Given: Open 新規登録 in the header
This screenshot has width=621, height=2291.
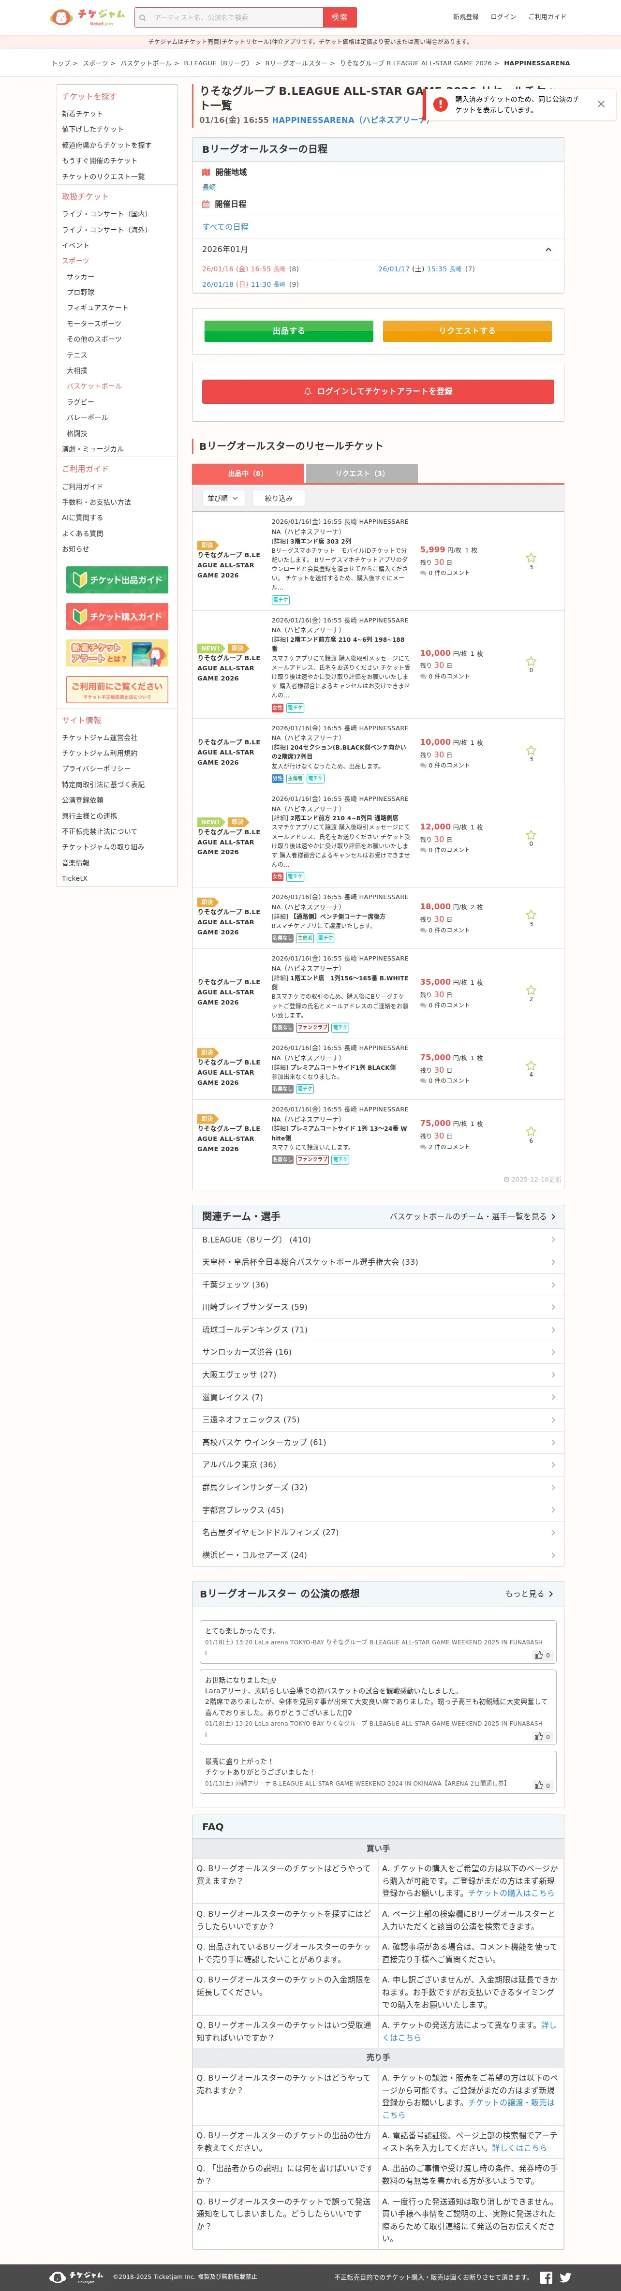Looking at the screenshot, I should coord(465,17).
